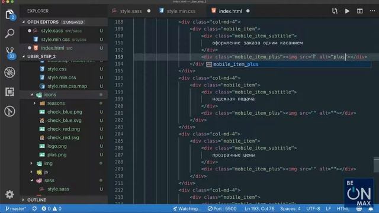This screenshot has height=213, width=379.
Task: Accept the mobile_item_plus autocomplete suggestion
Action: [x=288, y=64]
